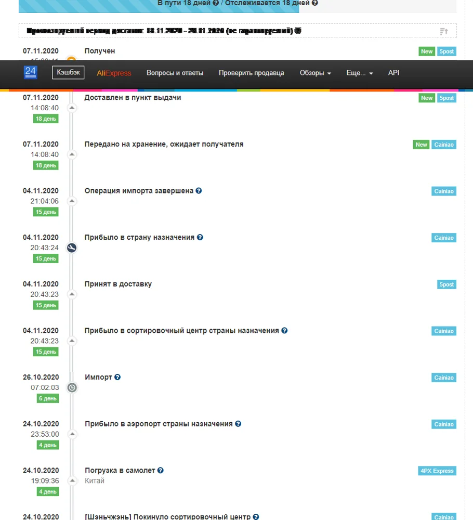Click Cainiao tag on Импорт row
473x520 pixels.
(x=444, y=378)
